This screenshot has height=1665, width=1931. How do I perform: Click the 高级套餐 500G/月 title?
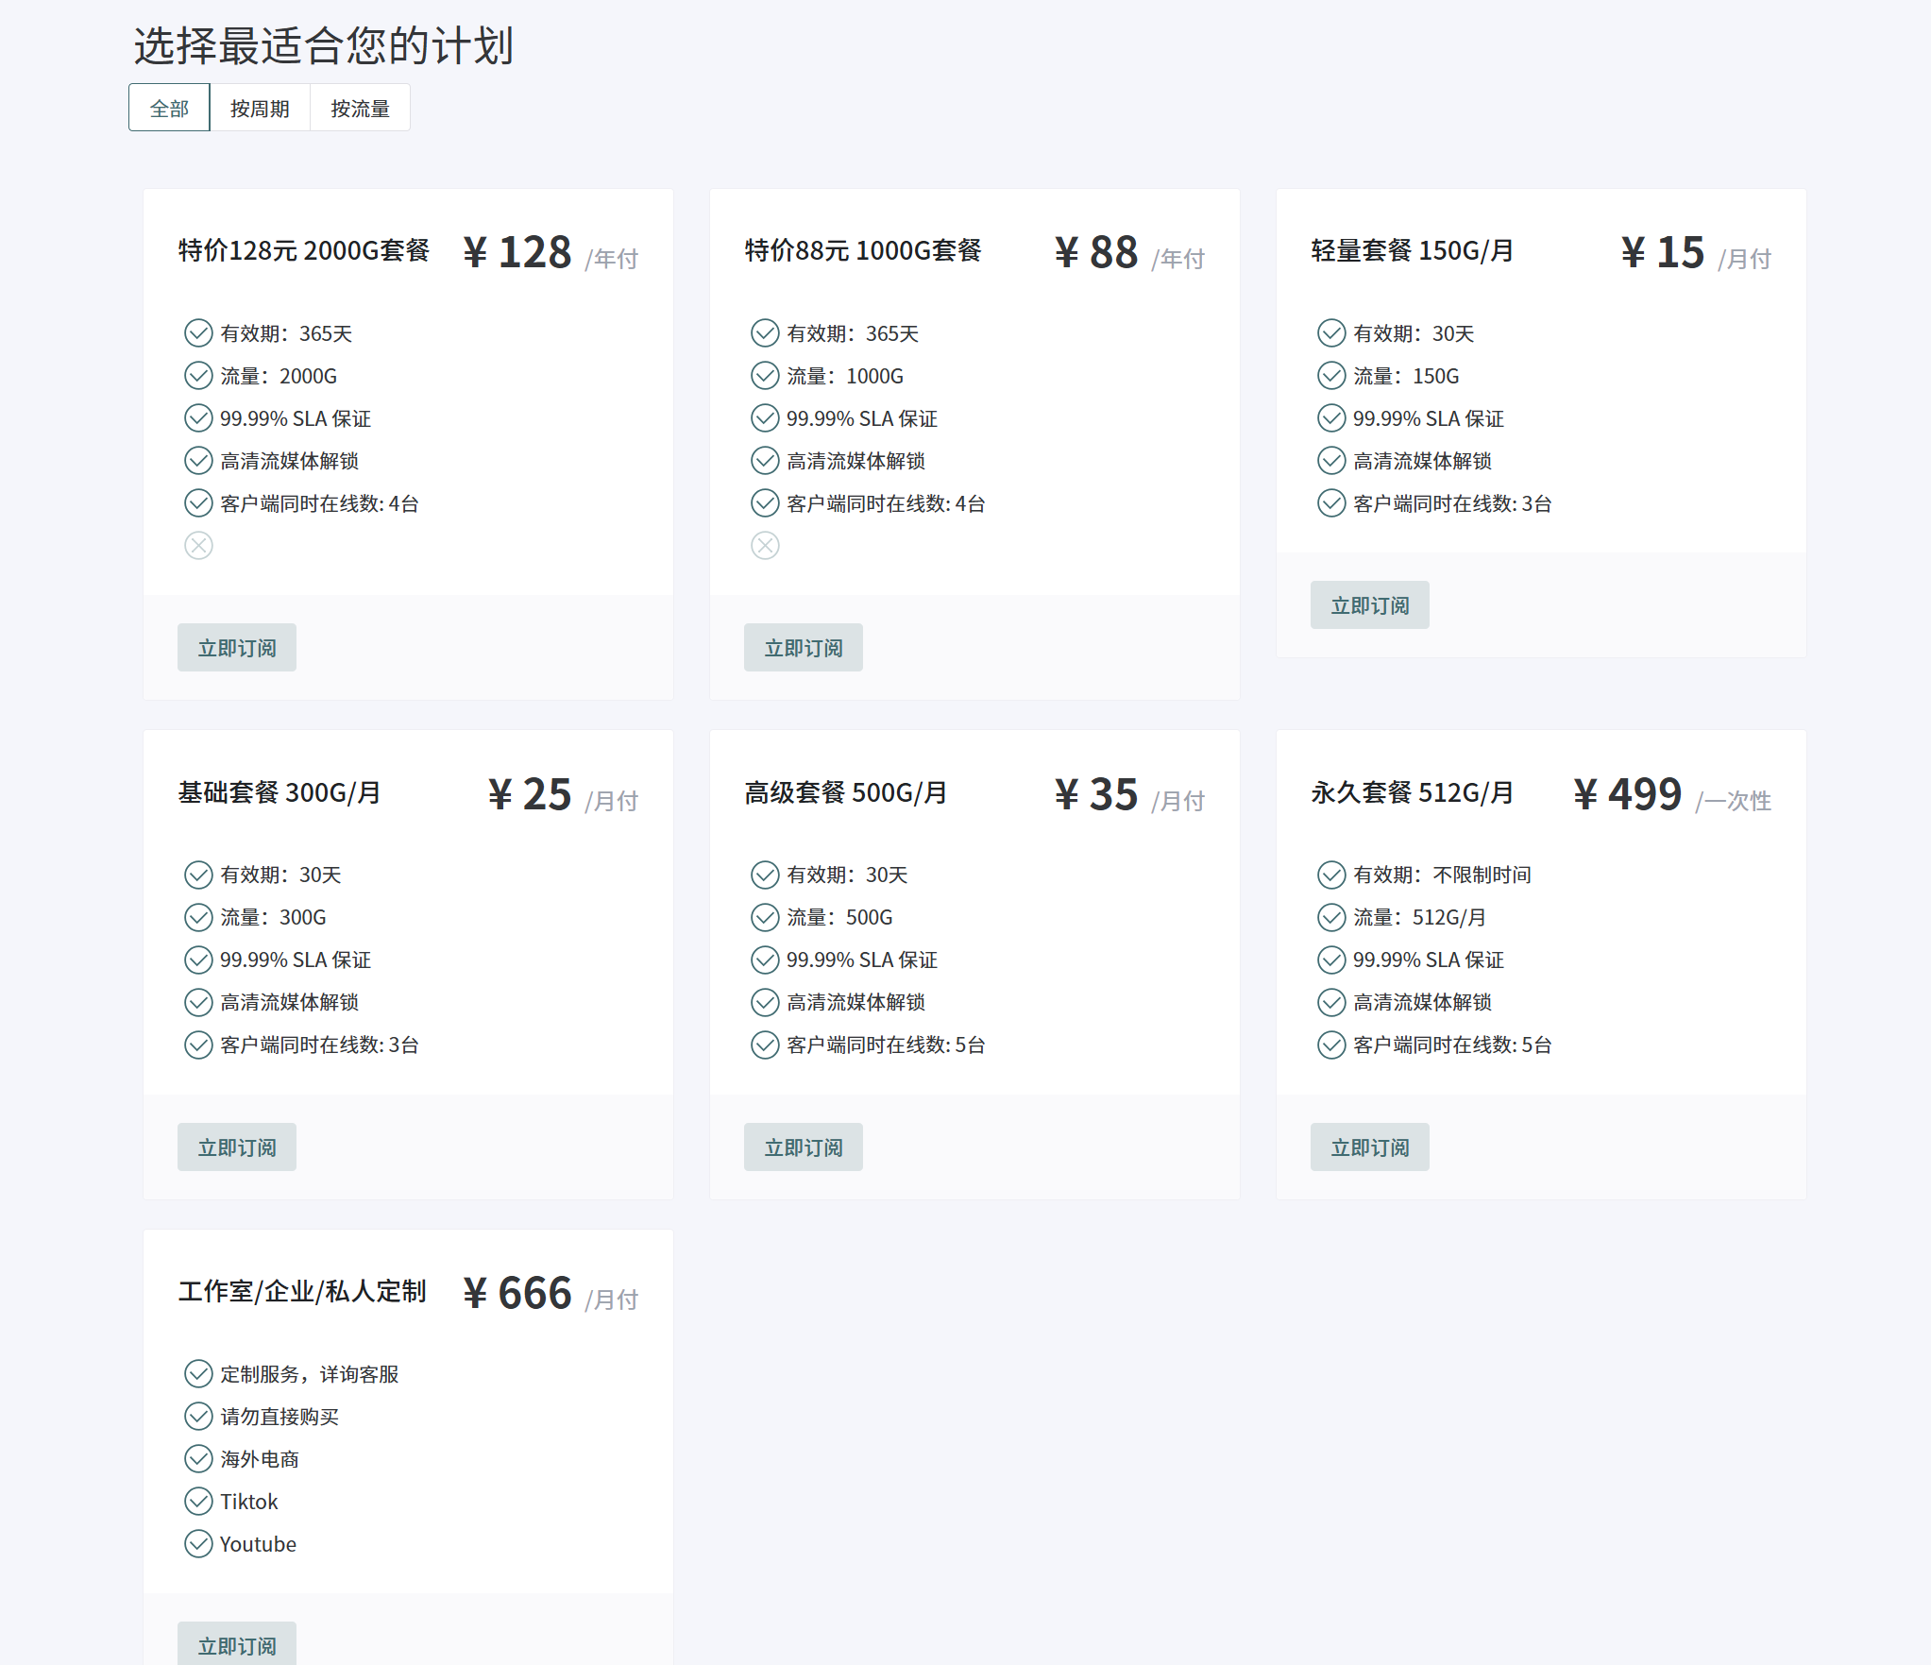[846, 792]
